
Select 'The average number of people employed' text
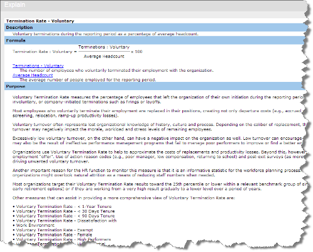click(88, 80)
